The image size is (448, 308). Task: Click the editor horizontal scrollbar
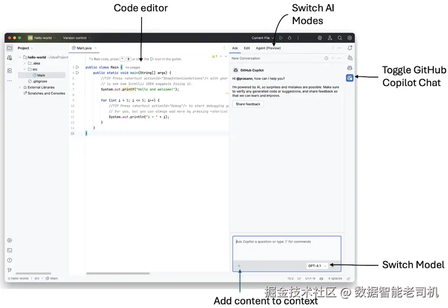point(118,273)
